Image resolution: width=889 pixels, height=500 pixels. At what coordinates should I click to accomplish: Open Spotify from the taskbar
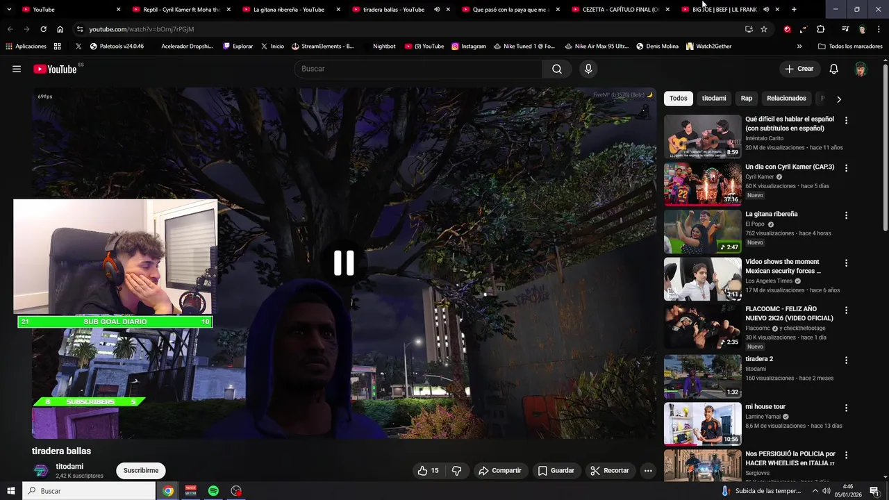tap(213, 491)
